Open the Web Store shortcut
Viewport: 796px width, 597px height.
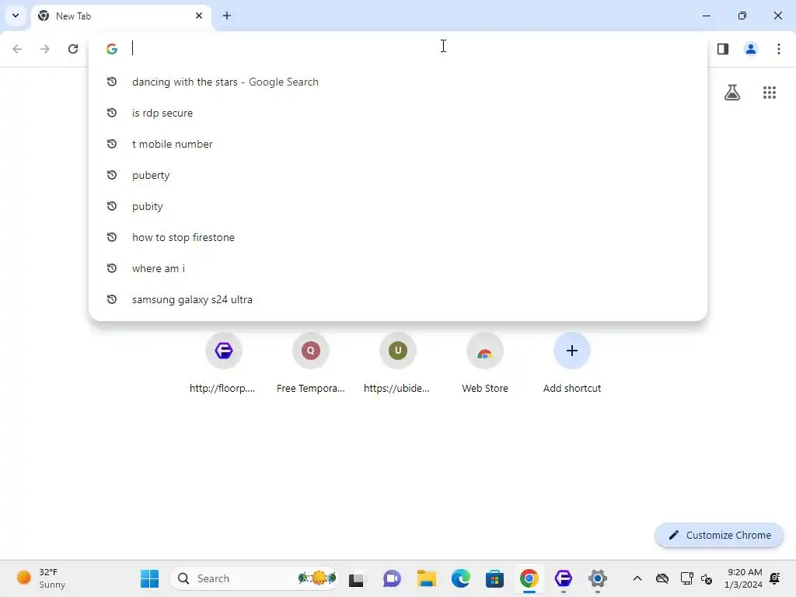pyautogui.click(x=485, y=361)
